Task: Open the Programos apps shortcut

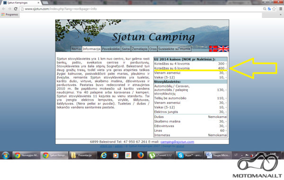Action: point(10,15)
